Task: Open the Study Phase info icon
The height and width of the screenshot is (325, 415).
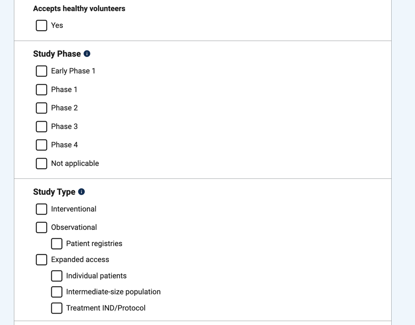Action: [87, 54]
